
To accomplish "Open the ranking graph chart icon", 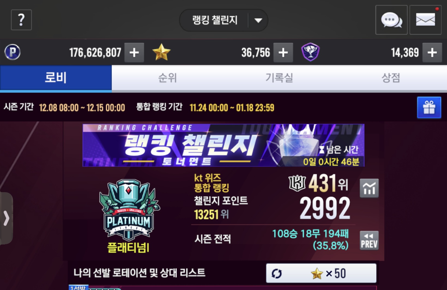I will click(369, 188).
